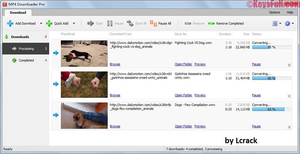Select the Download tab

[18, 13]
